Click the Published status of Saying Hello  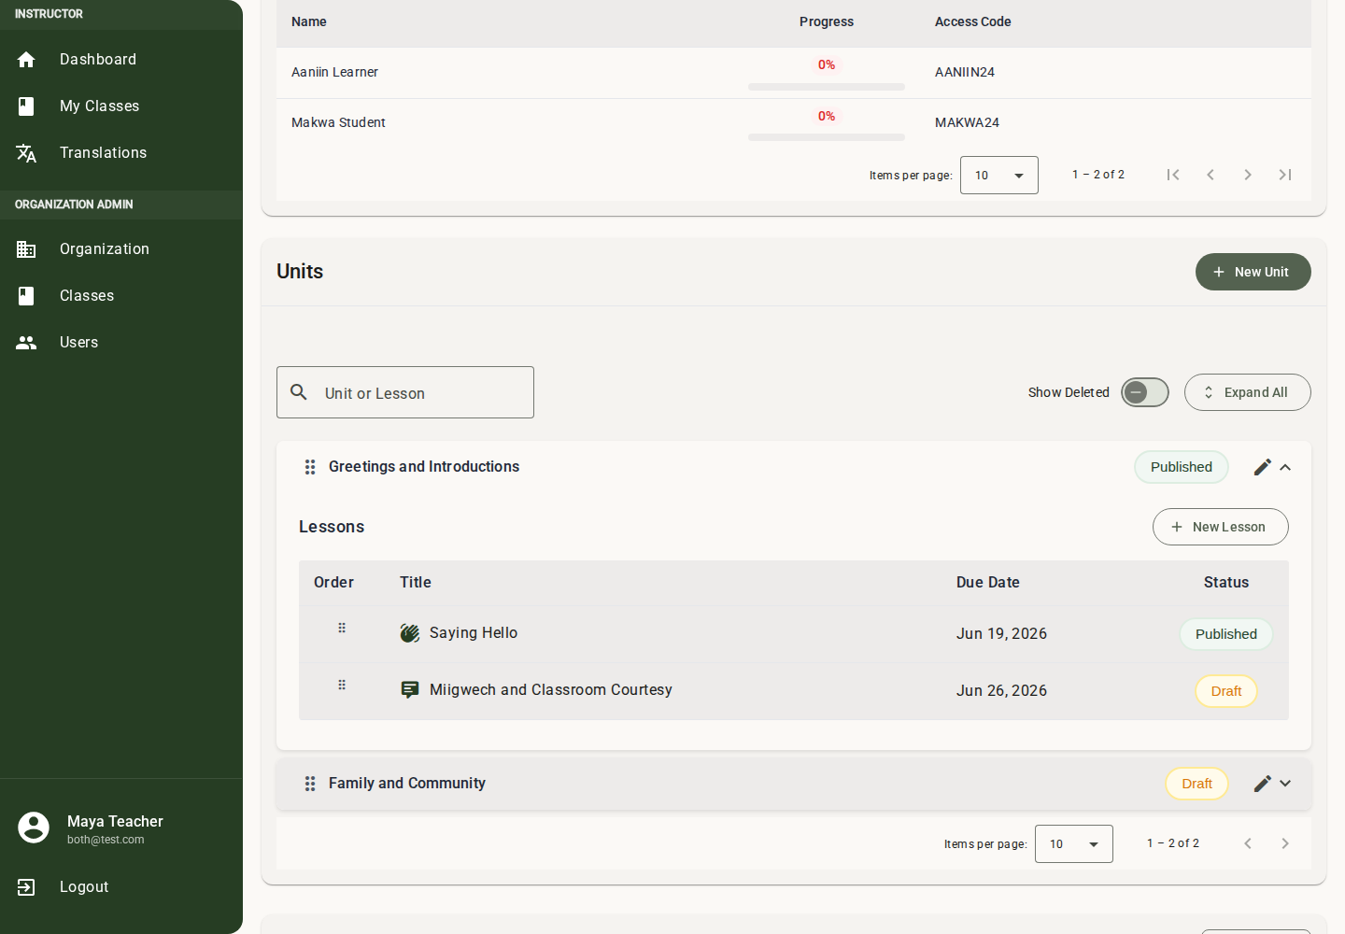tap(1226, 634)
